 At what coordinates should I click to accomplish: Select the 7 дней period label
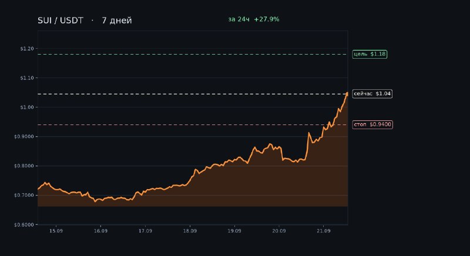click(x=116, y=21)
